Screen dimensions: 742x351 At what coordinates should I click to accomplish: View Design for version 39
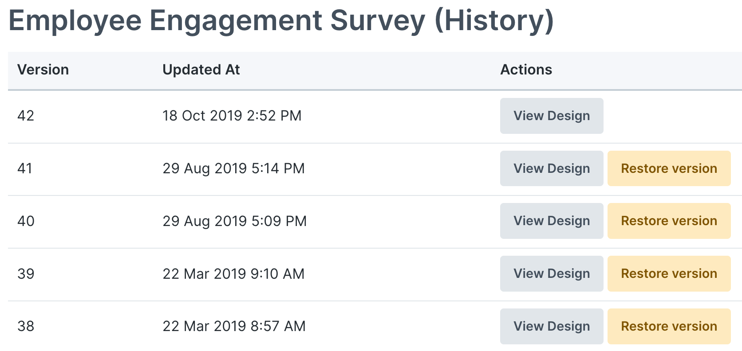coord(551,273)
